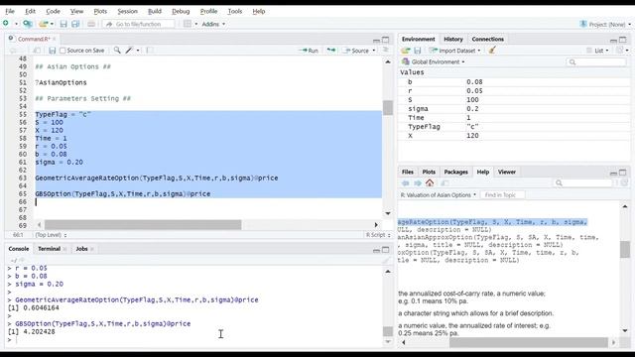Open the Tools menu

(x=235, y=11)
